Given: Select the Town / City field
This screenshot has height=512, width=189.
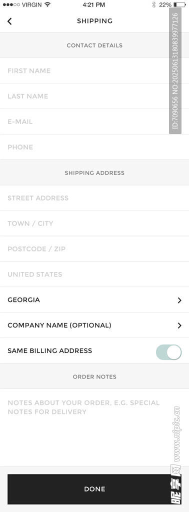Looking at the screenshot, I should (x=94, y=223).
